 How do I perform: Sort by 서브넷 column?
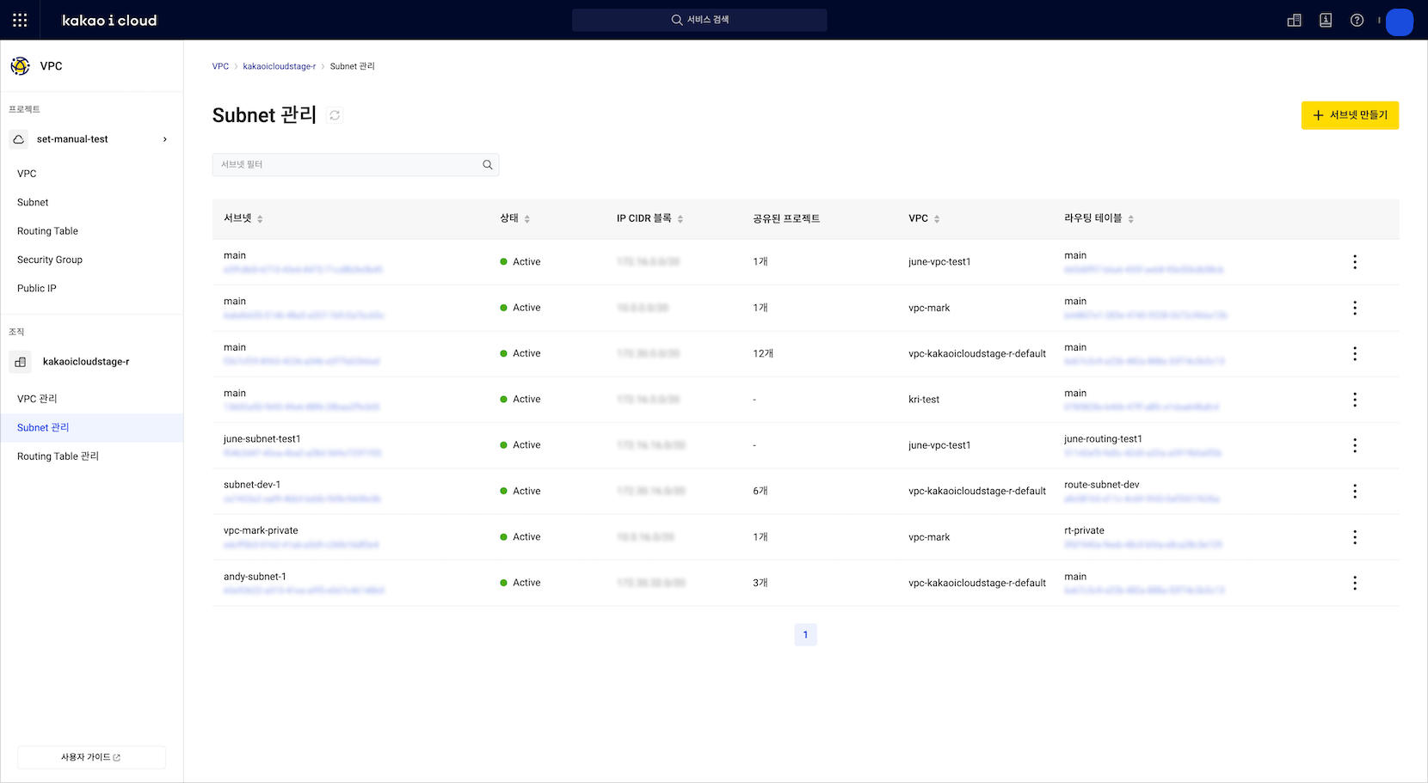(260, 219)
